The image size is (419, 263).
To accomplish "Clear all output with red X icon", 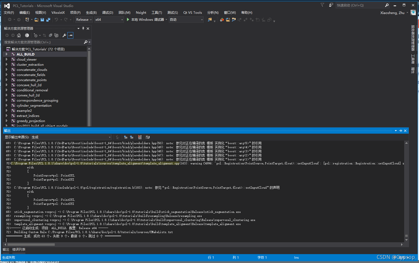I will tap(140, 137).
